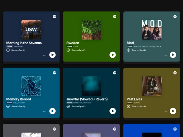Play the Sweden track by C418
183x137 pixels.
(x=113, y=55)
